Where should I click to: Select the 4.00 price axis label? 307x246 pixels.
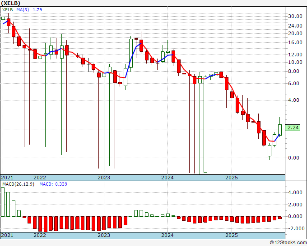(x=294, y=100)
